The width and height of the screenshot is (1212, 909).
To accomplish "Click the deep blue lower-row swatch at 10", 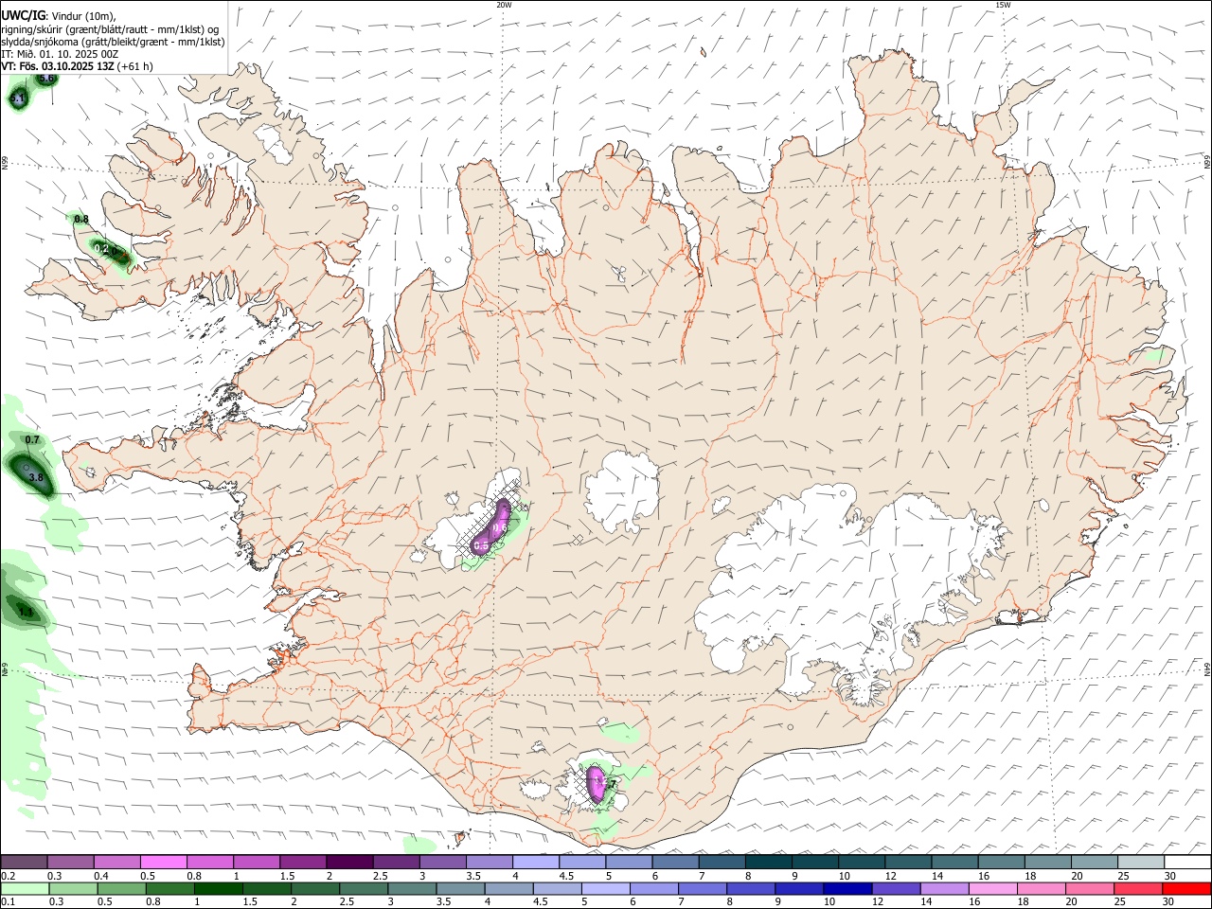I will [847, 888].
